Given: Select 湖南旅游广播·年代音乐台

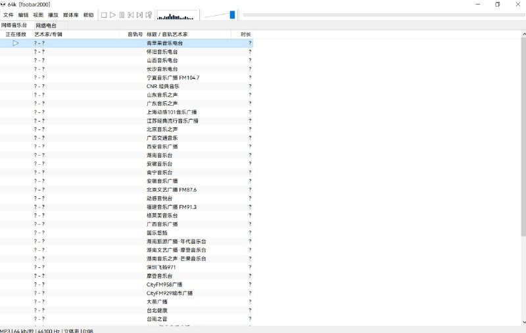Looking at the screenshot, I should pyautogui.click(x=126, y=242).
